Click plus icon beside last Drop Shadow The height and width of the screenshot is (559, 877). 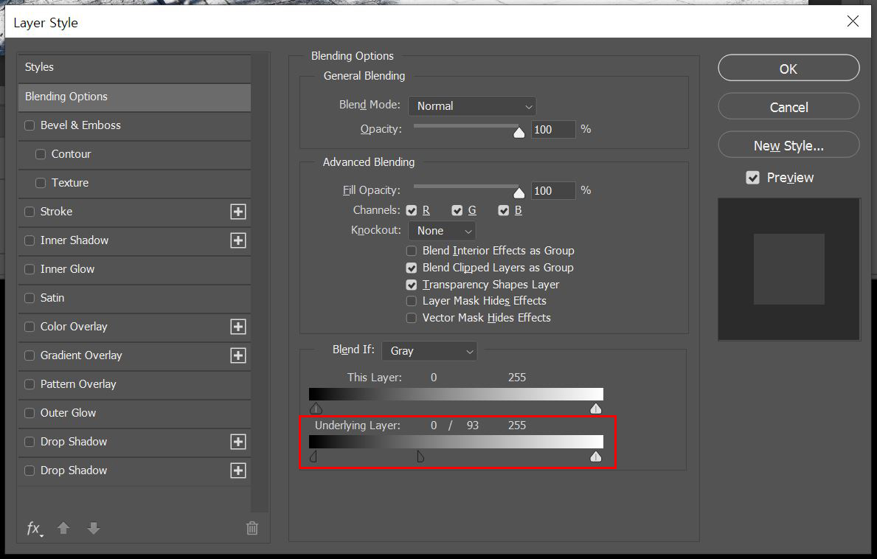(238, 471)
